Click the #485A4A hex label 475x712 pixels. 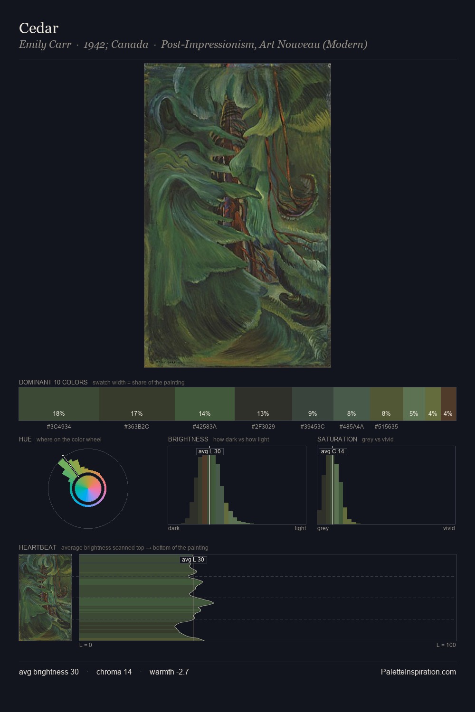pyautogui.click(x=351, y=427)
